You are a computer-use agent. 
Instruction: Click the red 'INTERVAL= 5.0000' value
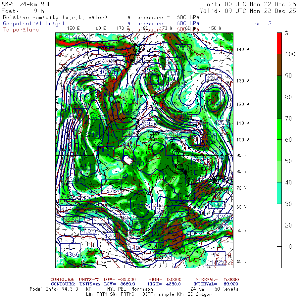click(x=217, y=279)
